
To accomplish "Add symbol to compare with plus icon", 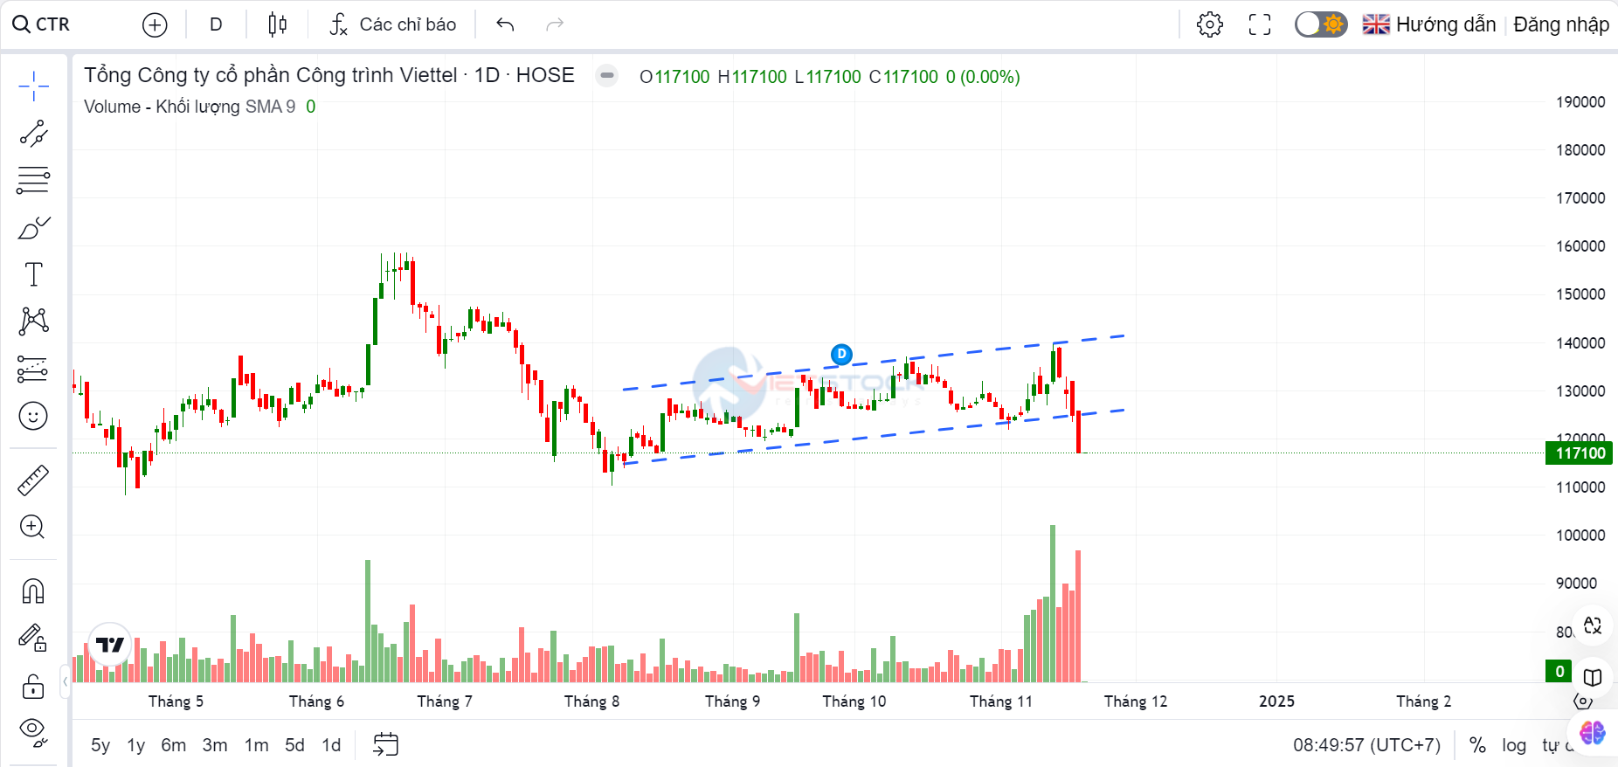I will coord(155,24).
